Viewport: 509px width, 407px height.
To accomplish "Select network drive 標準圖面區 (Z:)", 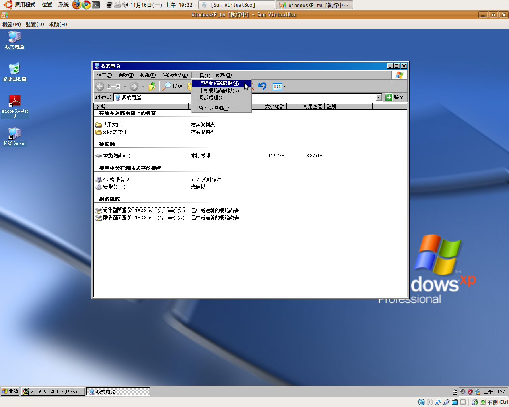I will tap(140, 218).
